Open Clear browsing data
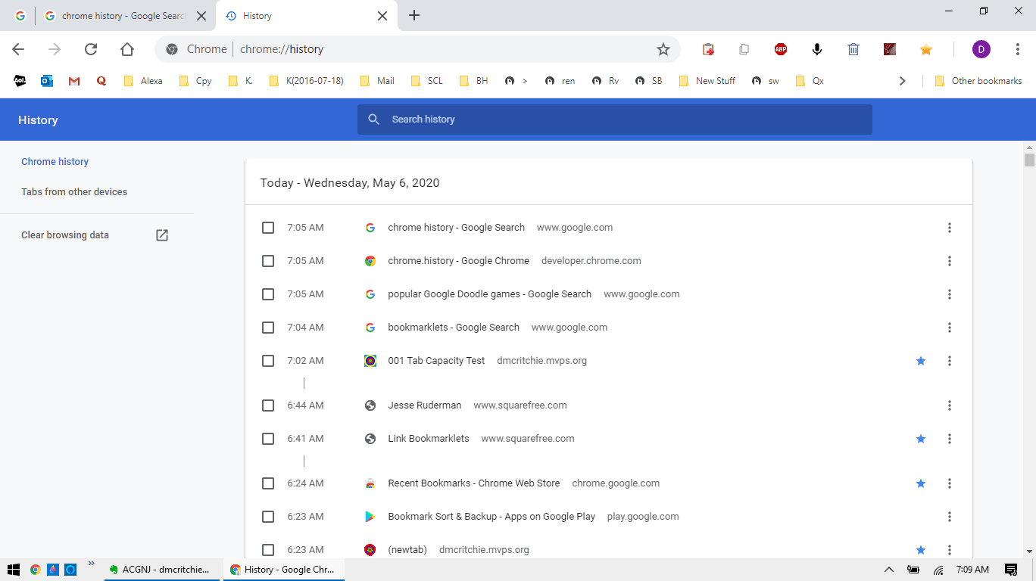The width and height of the screenshot is (1036, 581). (x=64, y=235)
